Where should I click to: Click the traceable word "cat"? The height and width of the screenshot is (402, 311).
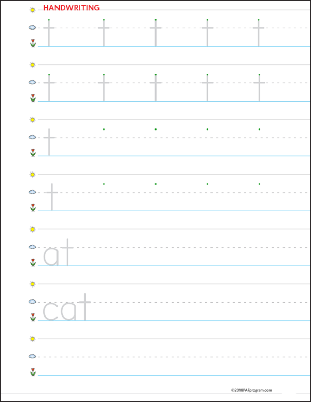[x=66, y=307]
